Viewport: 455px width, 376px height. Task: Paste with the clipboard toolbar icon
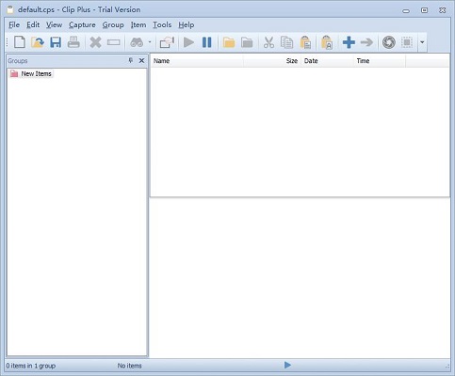pos(305,42)
